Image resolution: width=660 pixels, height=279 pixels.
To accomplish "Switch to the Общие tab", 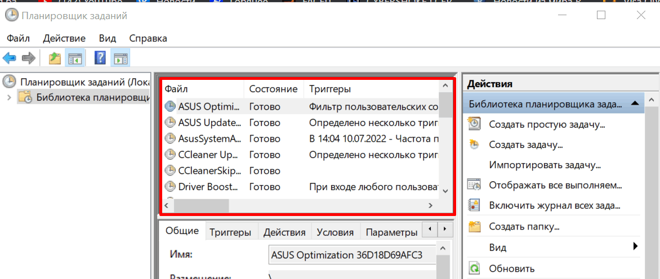I will 182,231.
